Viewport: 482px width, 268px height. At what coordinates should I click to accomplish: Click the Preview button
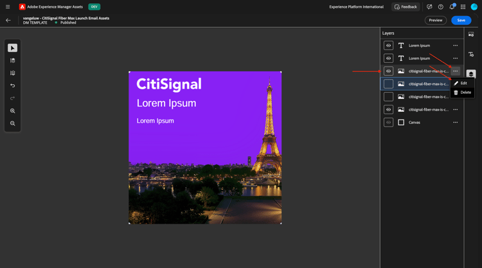click(436, 21)
